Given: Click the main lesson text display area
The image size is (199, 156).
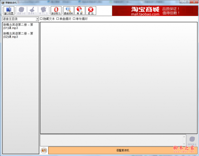Looking at the screenshot, I should tap(119, 78).
